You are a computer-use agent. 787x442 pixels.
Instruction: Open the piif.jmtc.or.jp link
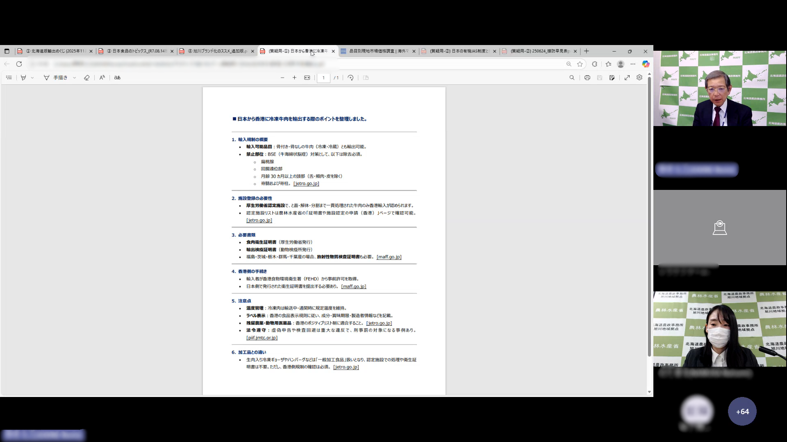[262, 338]
